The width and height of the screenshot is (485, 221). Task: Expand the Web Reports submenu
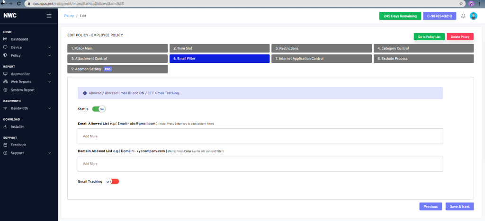click(x=27, y=82)
